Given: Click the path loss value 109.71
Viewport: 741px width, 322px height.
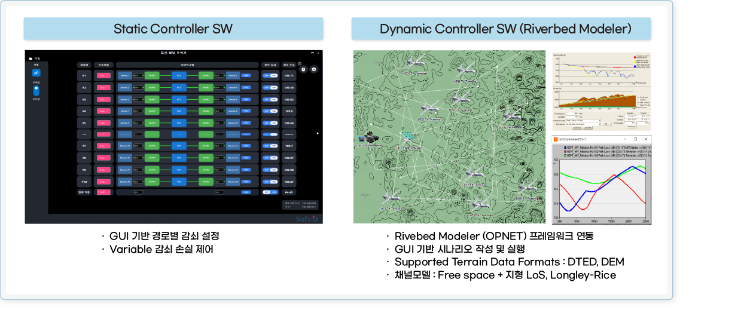Looking at the screenshot, I should click(289, 76).
